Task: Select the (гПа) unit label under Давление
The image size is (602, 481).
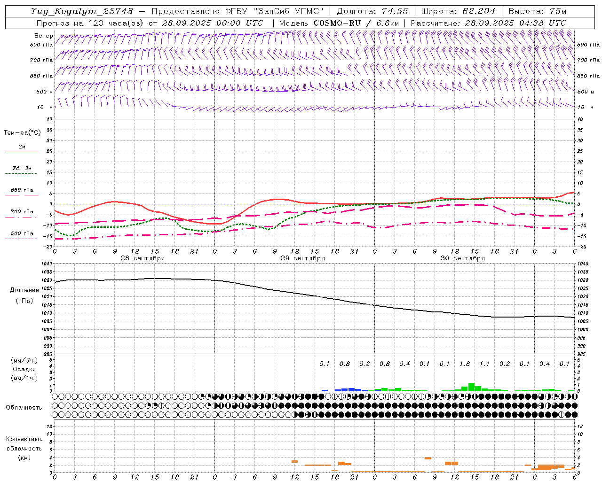Action: pos(24,301)
